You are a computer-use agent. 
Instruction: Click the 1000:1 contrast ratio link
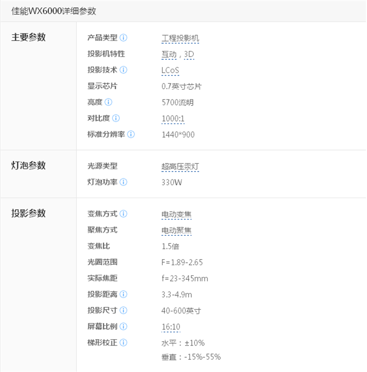[173, 119]
